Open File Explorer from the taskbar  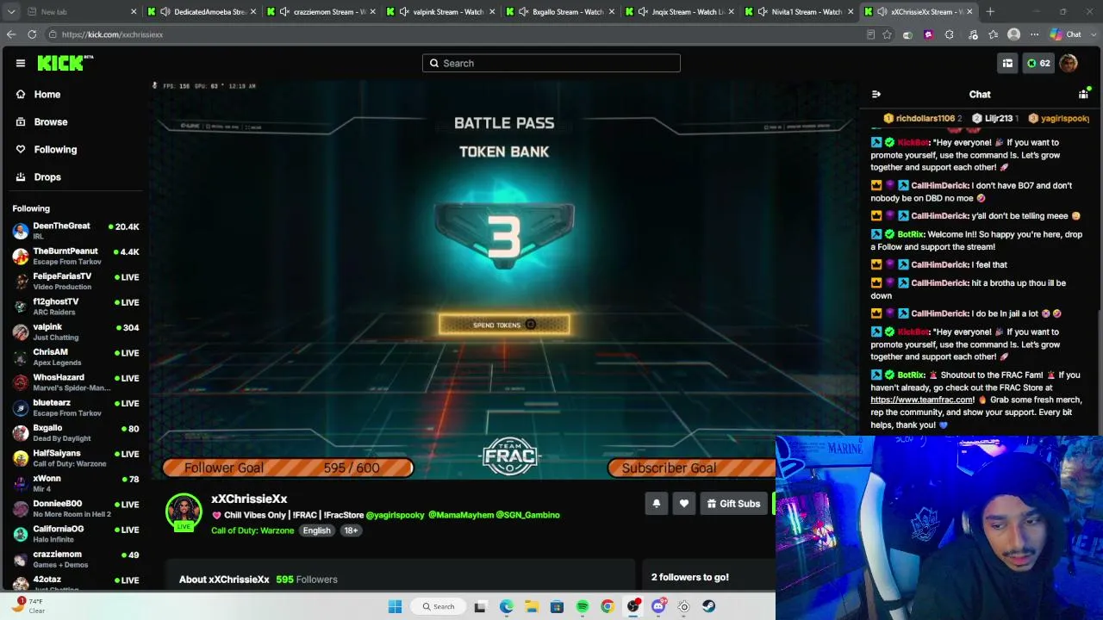click(532, 607)
